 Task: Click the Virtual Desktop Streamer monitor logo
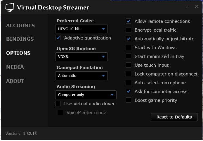(x=10, y=7)
